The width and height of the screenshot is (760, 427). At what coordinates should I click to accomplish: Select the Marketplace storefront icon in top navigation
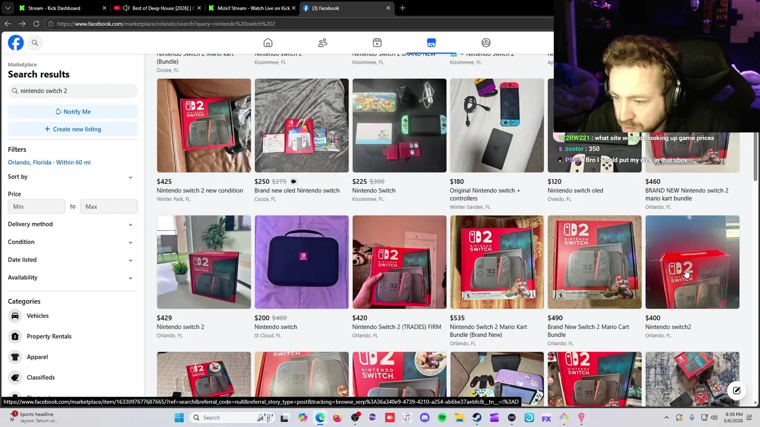tap(431, 43)
